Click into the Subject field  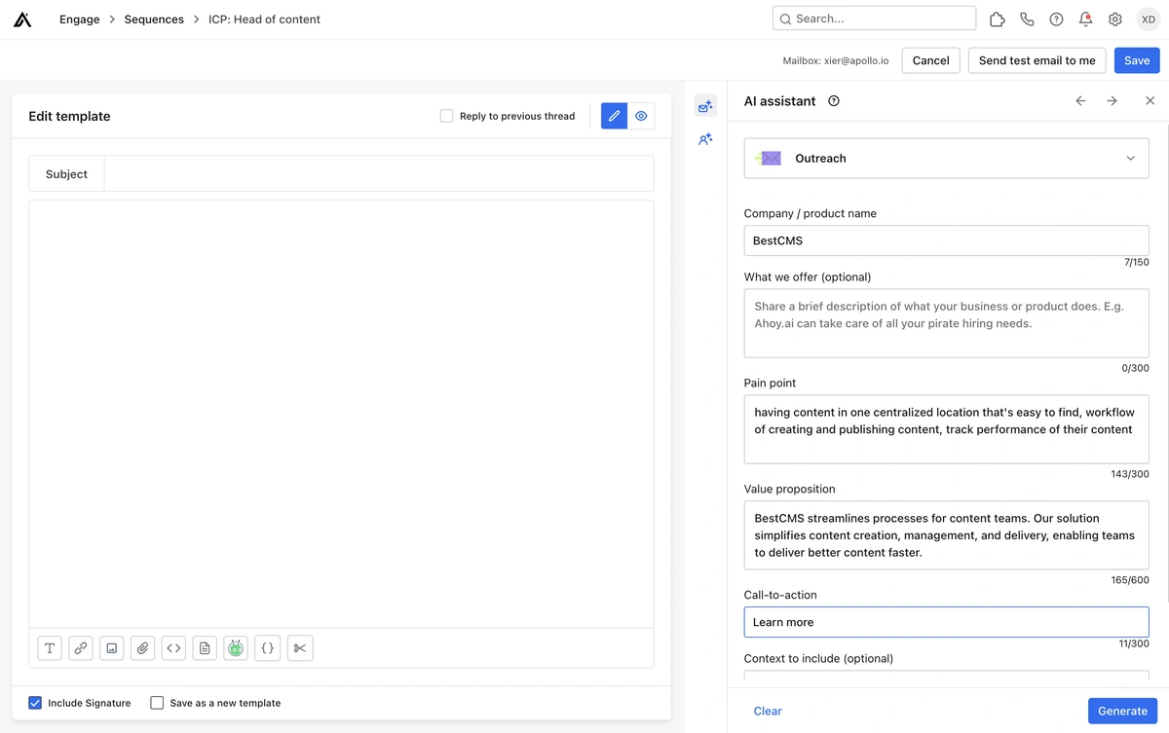(x=378, y=174)
